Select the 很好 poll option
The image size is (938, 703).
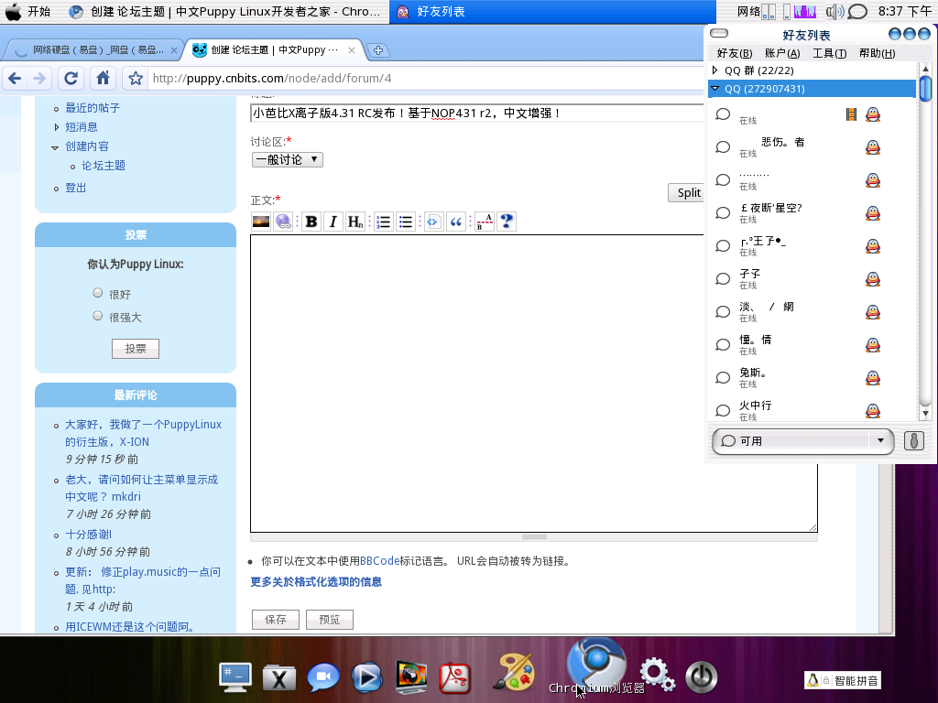point(97,293)
